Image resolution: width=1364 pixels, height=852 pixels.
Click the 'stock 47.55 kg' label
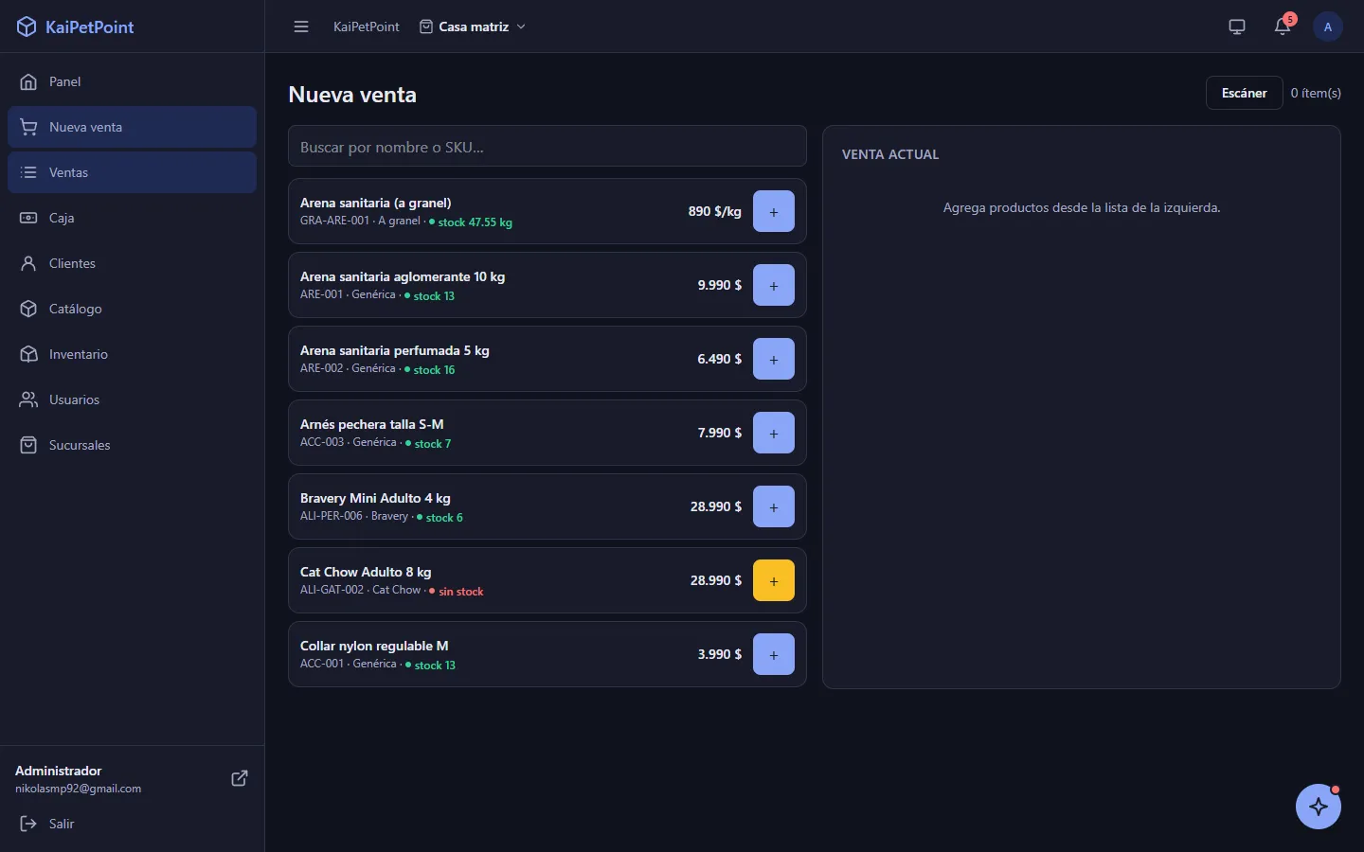point(475,222)
